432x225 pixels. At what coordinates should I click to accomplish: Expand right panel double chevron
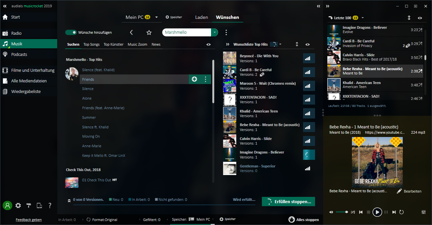pos(328,6)
